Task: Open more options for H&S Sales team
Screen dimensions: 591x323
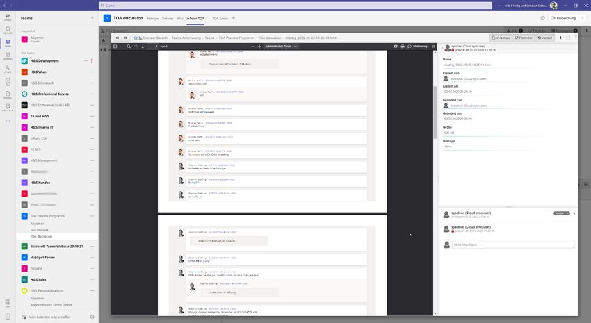Action: tap(92, 280)
